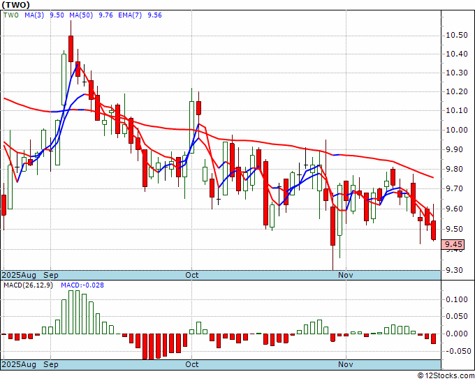Click the 9.76 MA(50) value

pyautogui.click(x=105, y=15)
